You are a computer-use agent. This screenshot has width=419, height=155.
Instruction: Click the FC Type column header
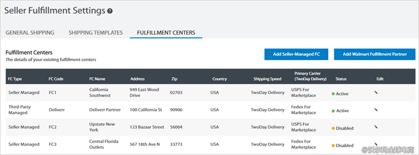[15, 79]
